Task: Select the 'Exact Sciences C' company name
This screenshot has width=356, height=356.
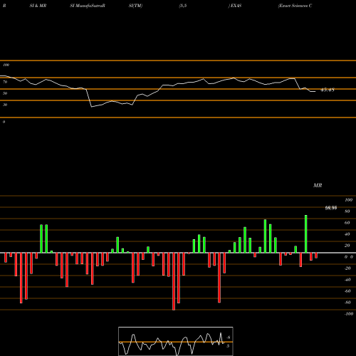Action: pos(295,6)
